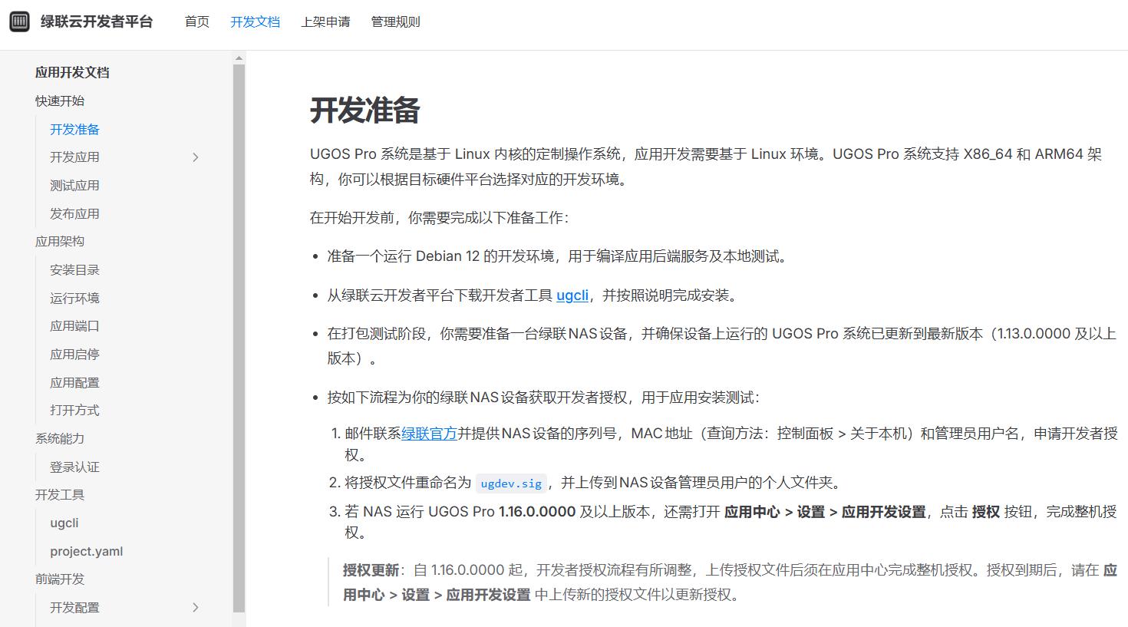Follow the ugcli download link
The width and height of the screenshot is (1128, 627).
[572, 295]
